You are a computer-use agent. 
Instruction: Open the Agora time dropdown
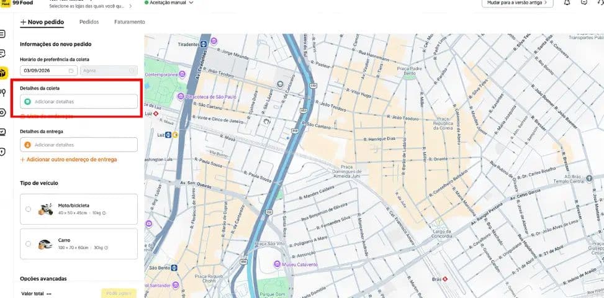point(109,70)
